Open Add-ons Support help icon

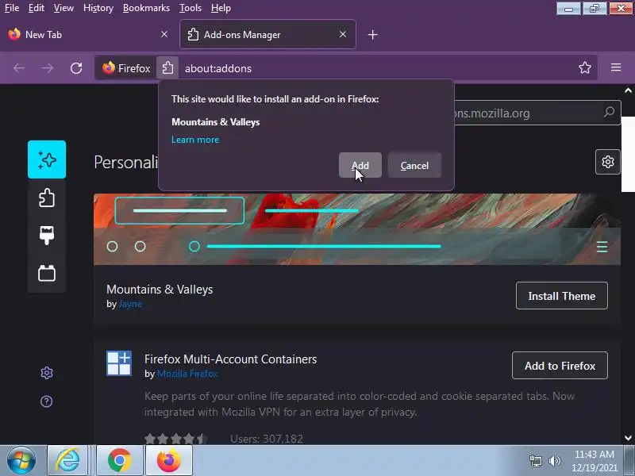[47, 401]
